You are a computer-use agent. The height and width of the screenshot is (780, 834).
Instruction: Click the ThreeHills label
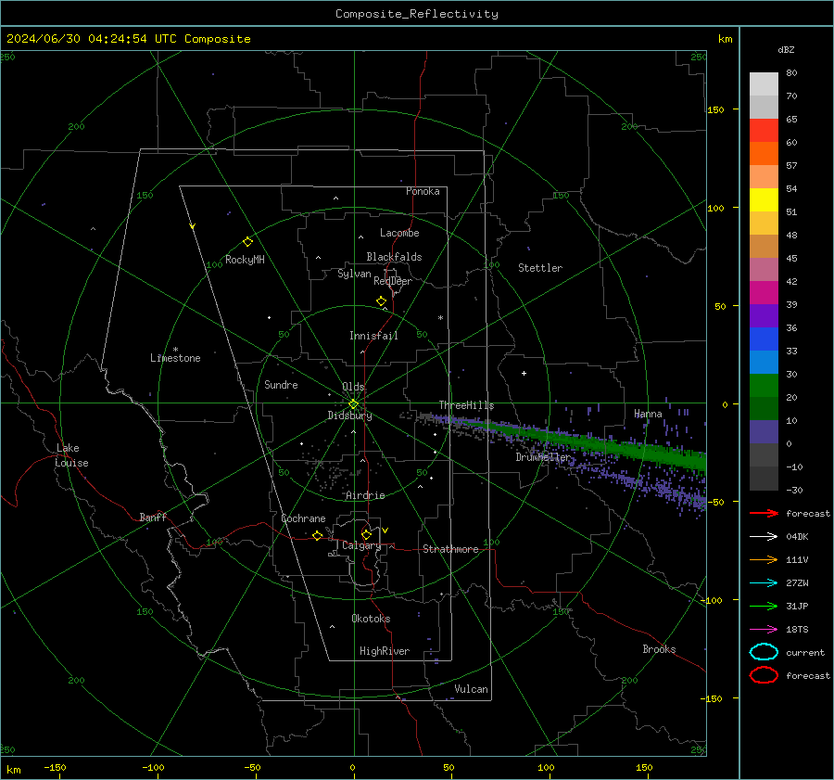tap(466, 405)
